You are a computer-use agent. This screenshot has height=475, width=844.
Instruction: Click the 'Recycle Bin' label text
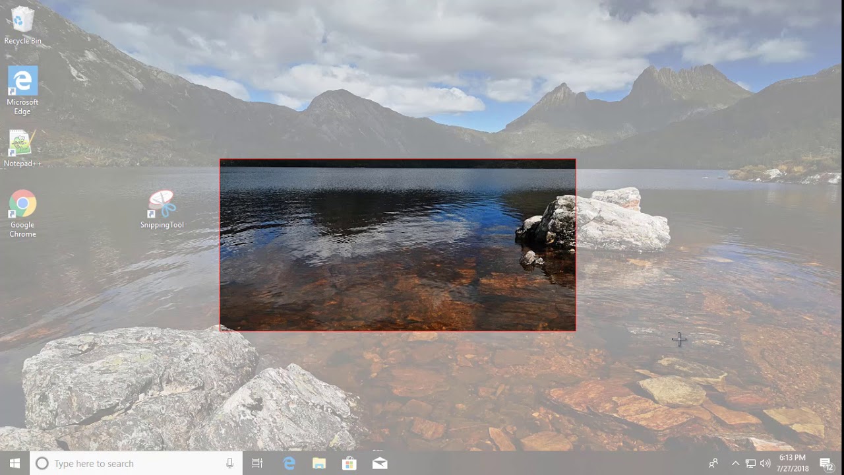[22, 41]
